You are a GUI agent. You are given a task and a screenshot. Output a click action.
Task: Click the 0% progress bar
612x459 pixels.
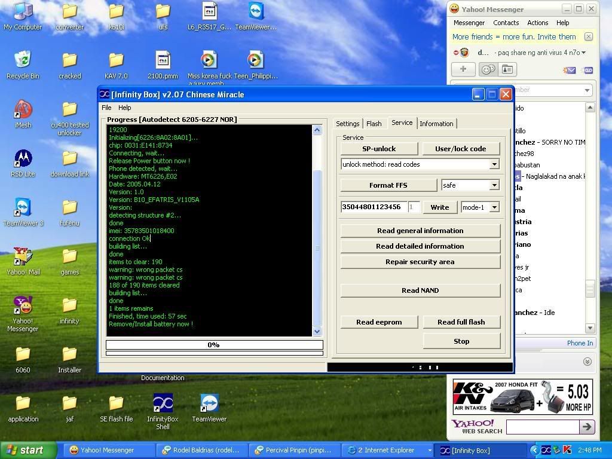click(215, 345)
